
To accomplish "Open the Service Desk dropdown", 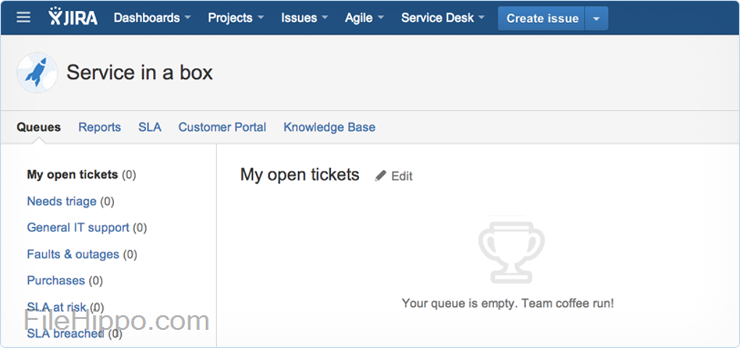I will point(443,18).
